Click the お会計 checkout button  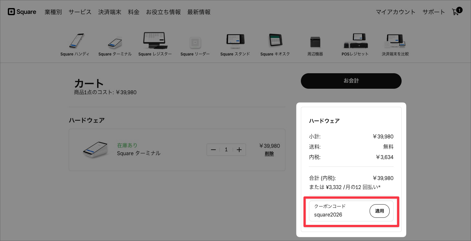[x=351, y=81]
